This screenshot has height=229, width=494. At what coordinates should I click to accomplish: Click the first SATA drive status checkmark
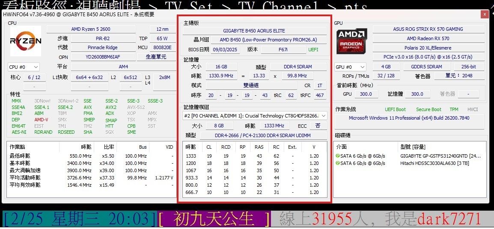pos(338,156)
